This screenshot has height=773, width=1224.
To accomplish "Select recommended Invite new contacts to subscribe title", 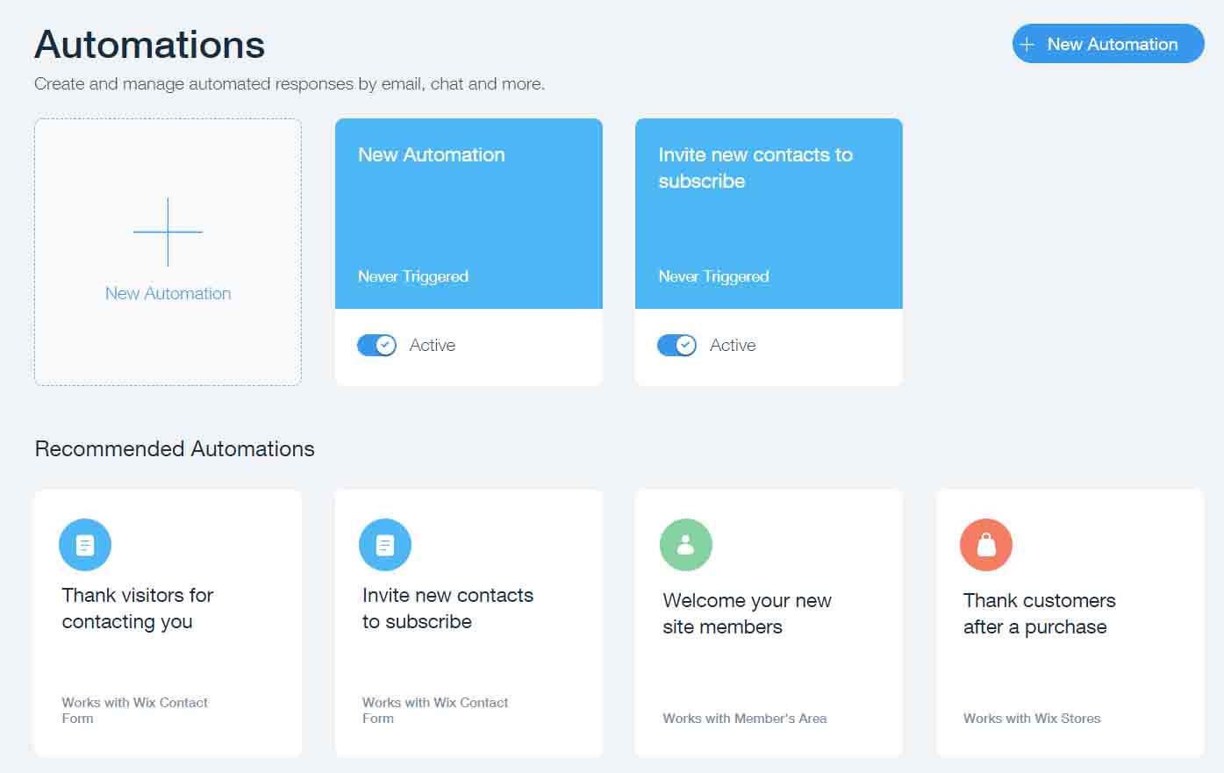I will point(447,608).
